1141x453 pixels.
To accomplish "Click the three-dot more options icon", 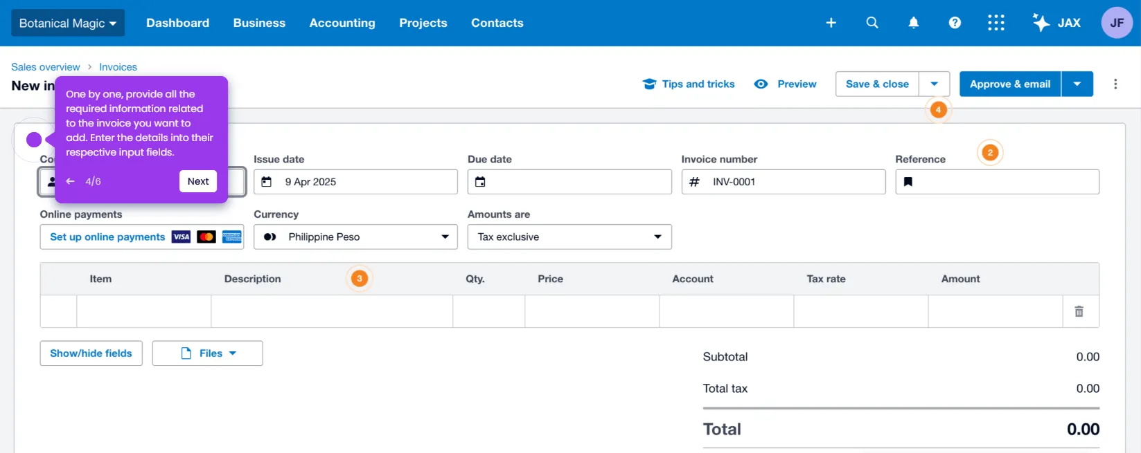I will point(1115,84).
